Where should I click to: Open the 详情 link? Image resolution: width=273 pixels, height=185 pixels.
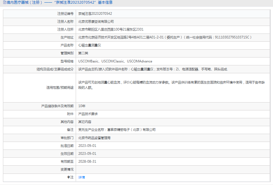click(x=82, y=177)
